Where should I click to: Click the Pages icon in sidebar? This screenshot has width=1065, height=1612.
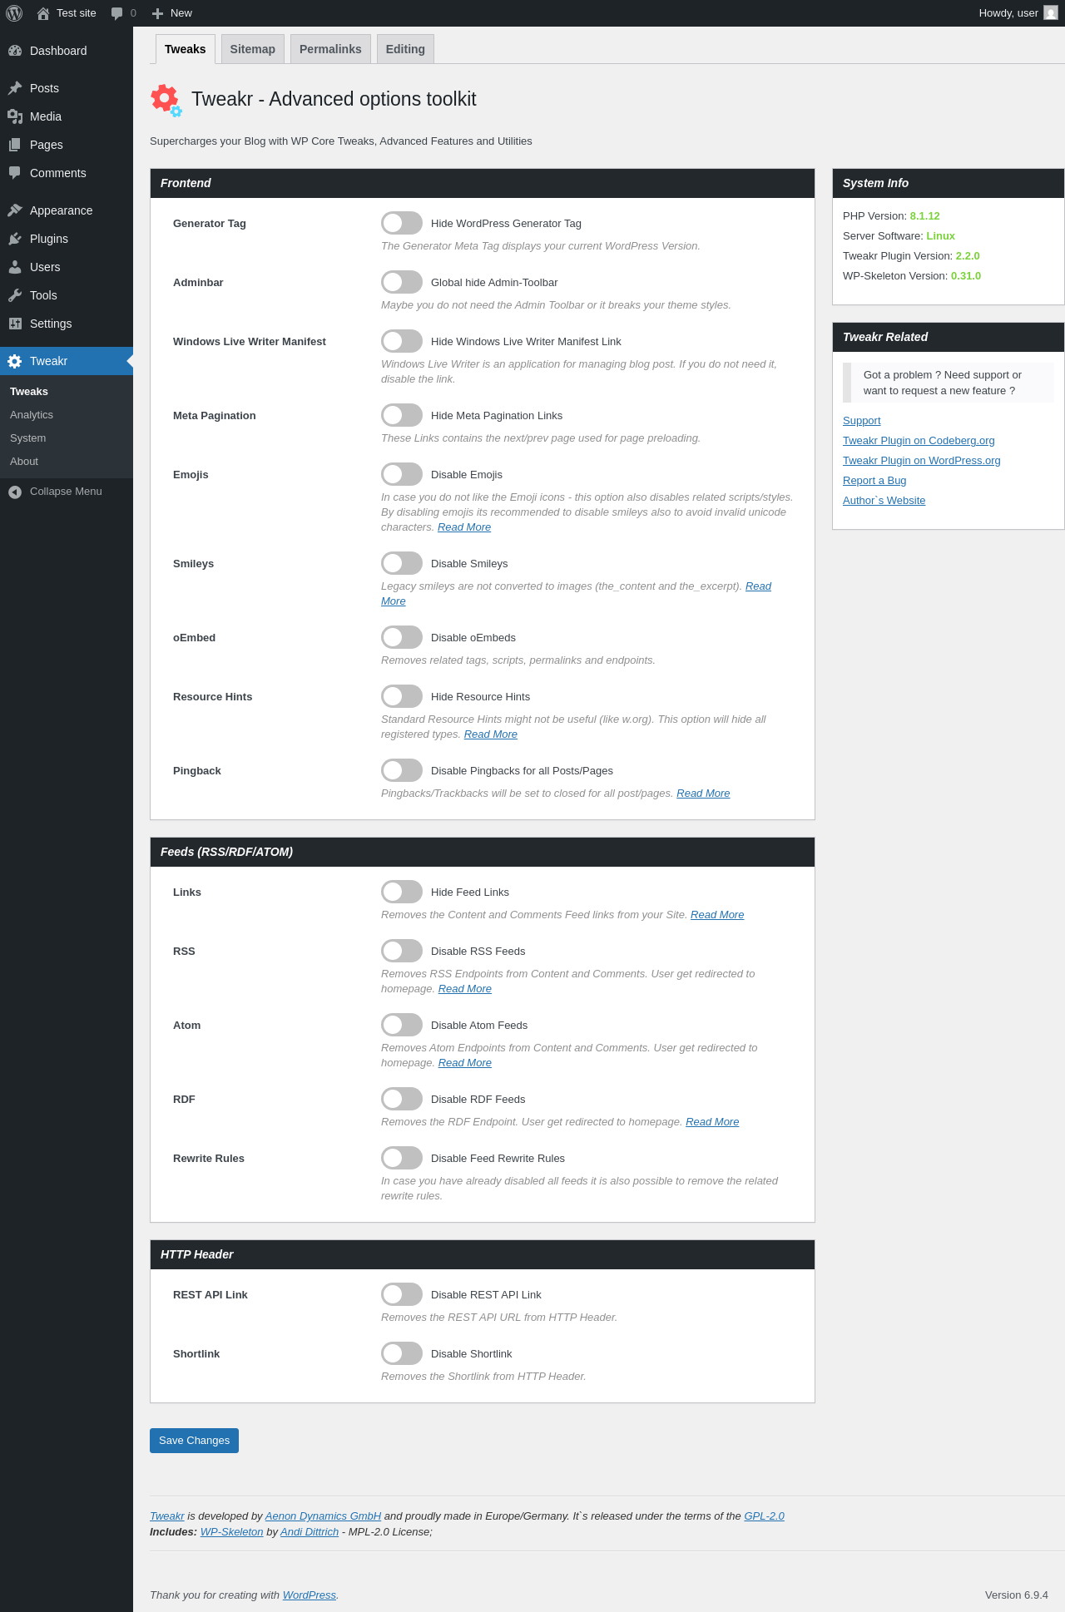click(15, 145)
